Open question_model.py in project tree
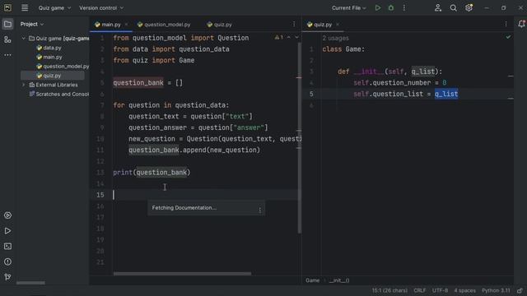527x296 pixels. (63, 67)
